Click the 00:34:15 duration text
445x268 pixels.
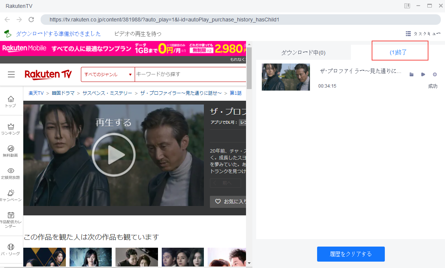click(x=327, y=86)
